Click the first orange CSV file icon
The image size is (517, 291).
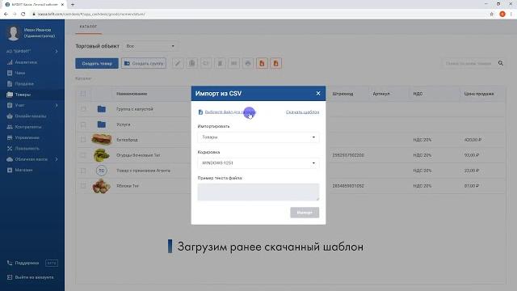coord(262,63)
